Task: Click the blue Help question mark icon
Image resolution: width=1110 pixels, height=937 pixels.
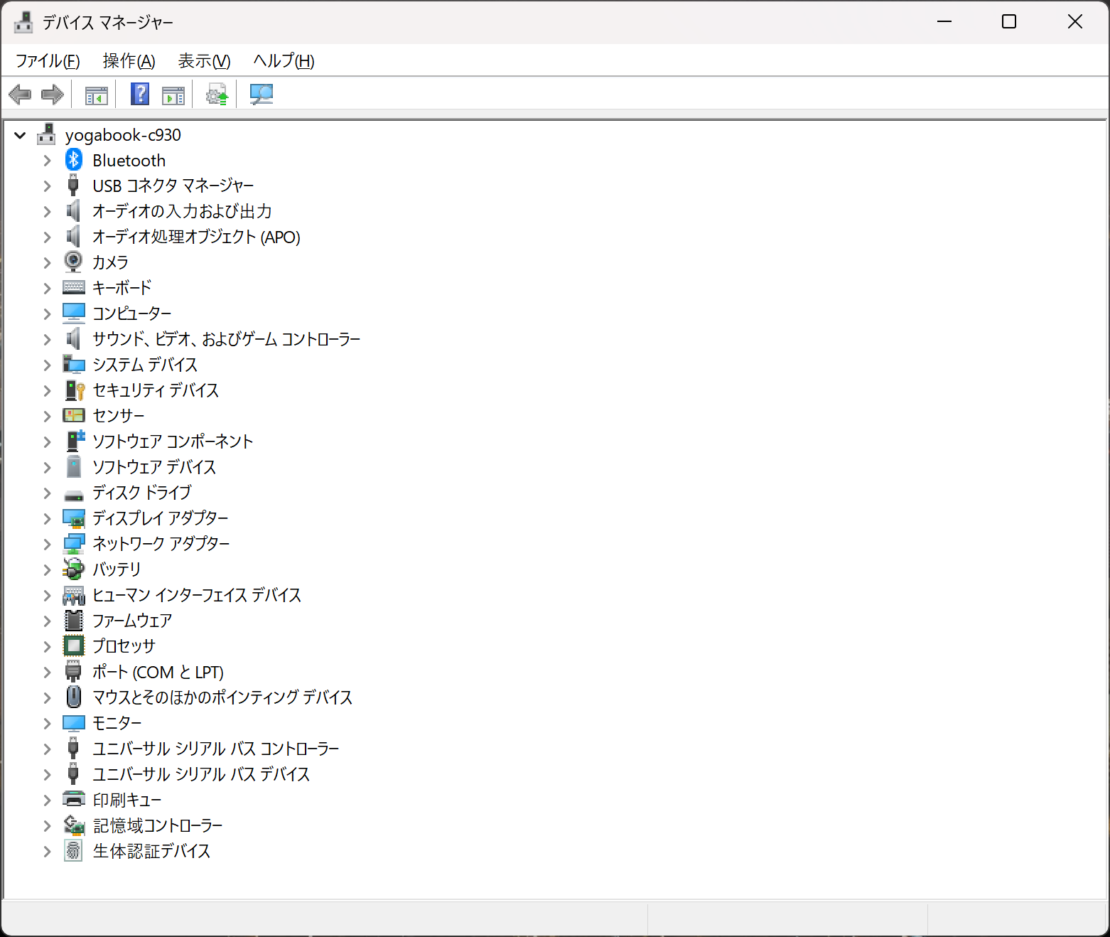Action: point(140,95)
